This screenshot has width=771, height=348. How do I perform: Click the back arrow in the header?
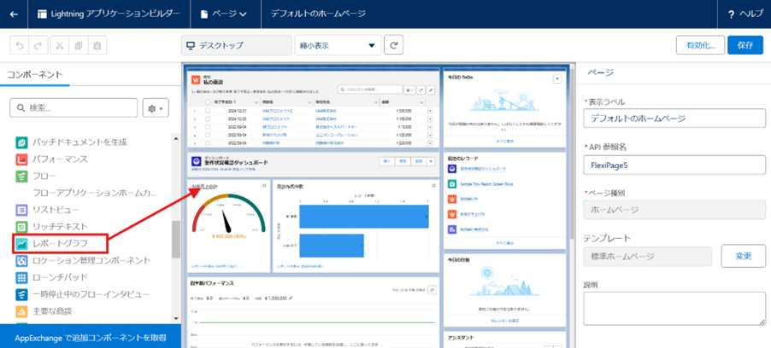(14, 14)
